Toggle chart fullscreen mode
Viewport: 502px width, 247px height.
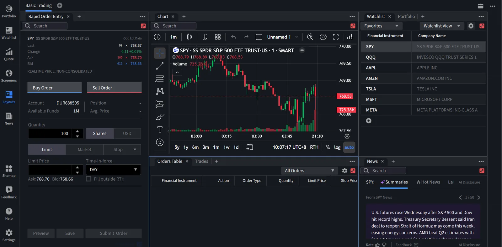point(336,37)
